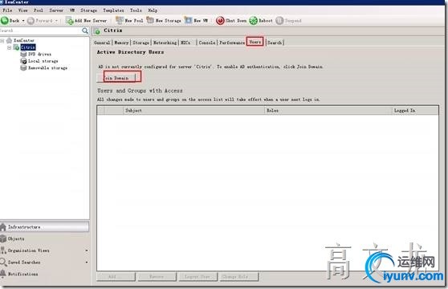The image size is (448, 289).
Task: Open the File menu
Action: [x=7, y=10]
